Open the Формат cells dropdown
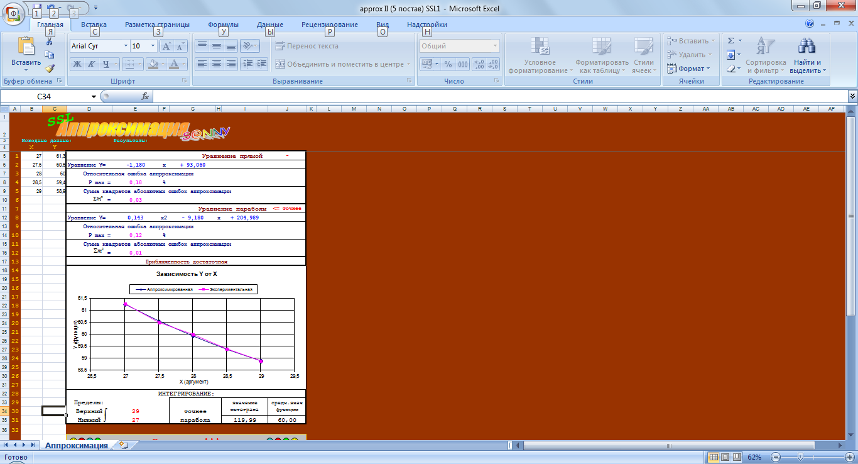Viewport: 858px width, 464px height. coord(689,69)
